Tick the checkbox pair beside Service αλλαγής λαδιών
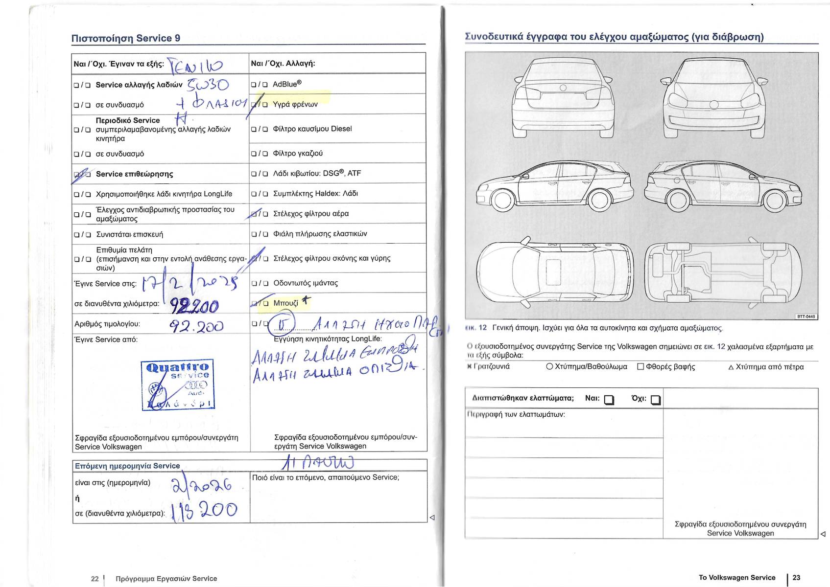Screen dimensions: 830x587 click(x=82, y=85)
